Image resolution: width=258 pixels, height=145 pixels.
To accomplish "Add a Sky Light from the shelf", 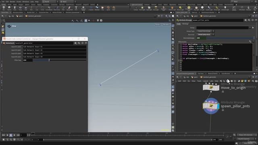I will coord(196,8).
